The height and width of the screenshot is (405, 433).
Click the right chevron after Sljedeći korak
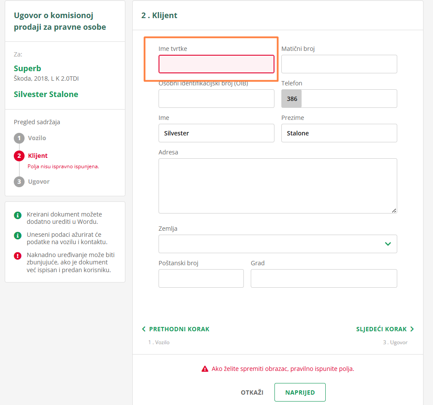(x=412, y=329)
